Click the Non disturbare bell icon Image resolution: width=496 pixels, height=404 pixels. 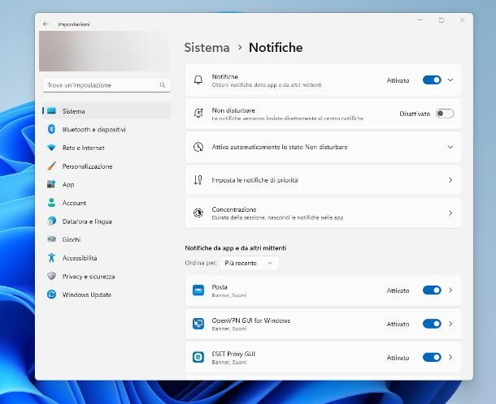pos(198,114)
